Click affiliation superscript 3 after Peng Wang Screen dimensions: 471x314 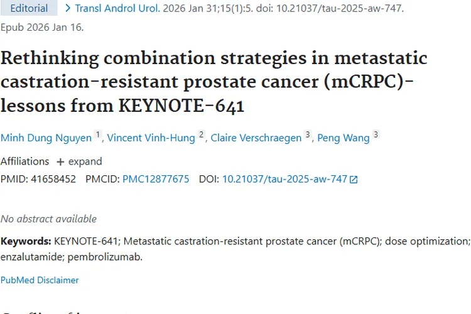pos(376,135)
